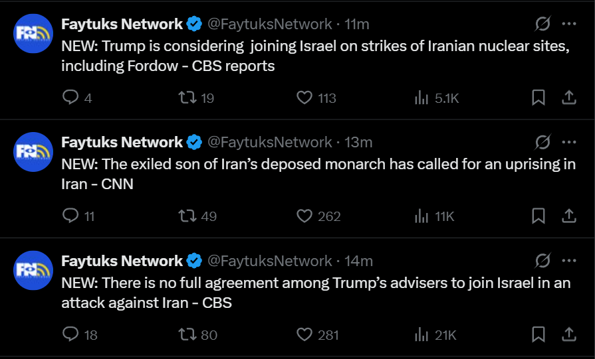Share the Trump's advisers CBS tweet

(x=569, y=334)
